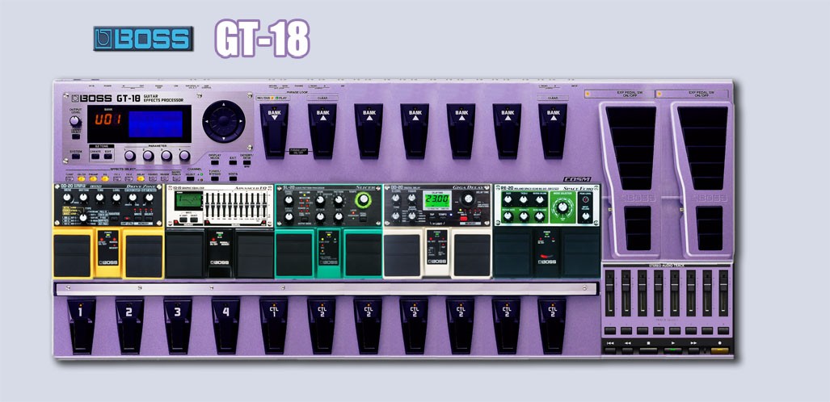Click the fast-forward transport button
The image size is (830, 402).
[694, 350]
